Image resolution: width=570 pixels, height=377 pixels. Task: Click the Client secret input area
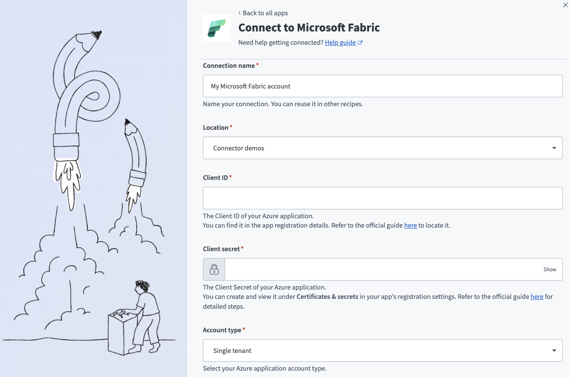pos(383,269)
